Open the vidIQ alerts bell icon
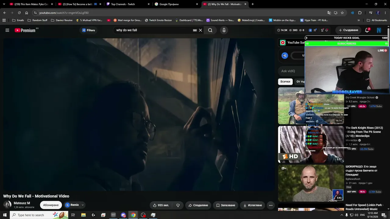Viewport: 390px width, 219px height. [327, 30]
